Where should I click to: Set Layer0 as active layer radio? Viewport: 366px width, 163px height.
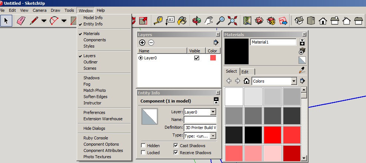tap(141, 58)
